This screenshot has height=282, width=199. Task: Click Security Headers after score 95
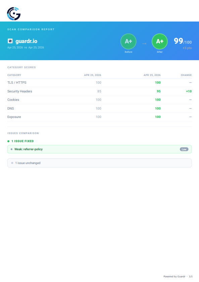click(159, 91)
